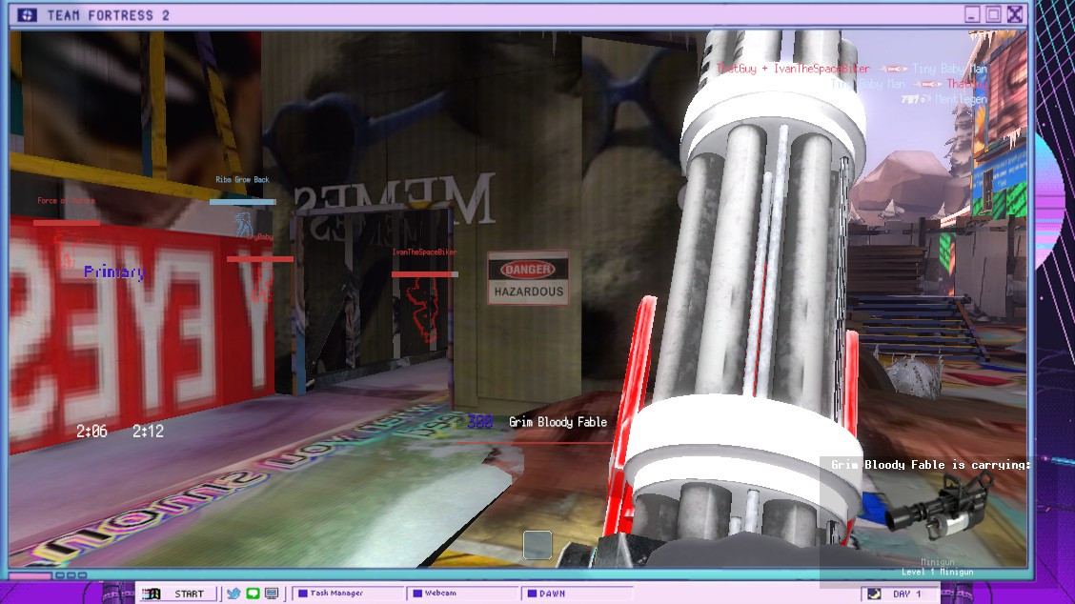The height and width of the screenshot is (604, 1075).
Task: Click the START button flag icon
Action: [152, 594]
